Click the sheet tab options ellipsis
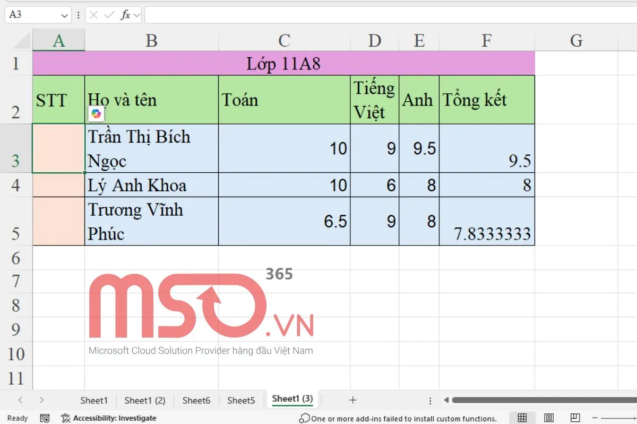The image size is (637, 424). [429, 400]
